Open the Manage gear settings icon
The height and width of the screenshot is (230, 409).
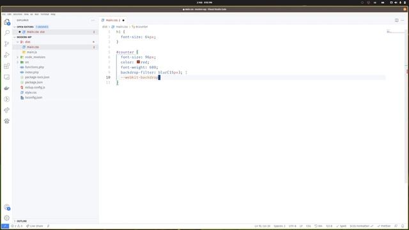(x=7, y=218)
